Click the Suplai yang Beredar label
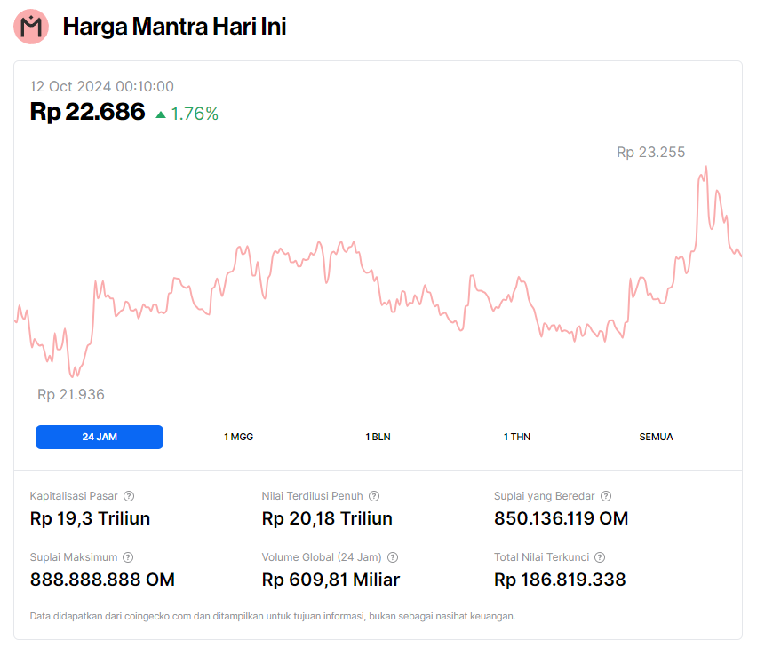The image size is (757, 655). point(544,496)
